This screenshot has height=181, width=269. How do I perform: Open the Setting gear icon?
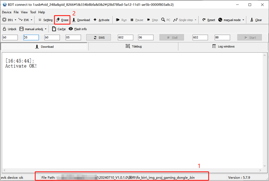pos(40,20)
